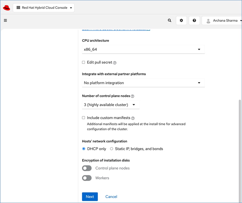Show help for Edit pull secret

click(x=115, y=63)
